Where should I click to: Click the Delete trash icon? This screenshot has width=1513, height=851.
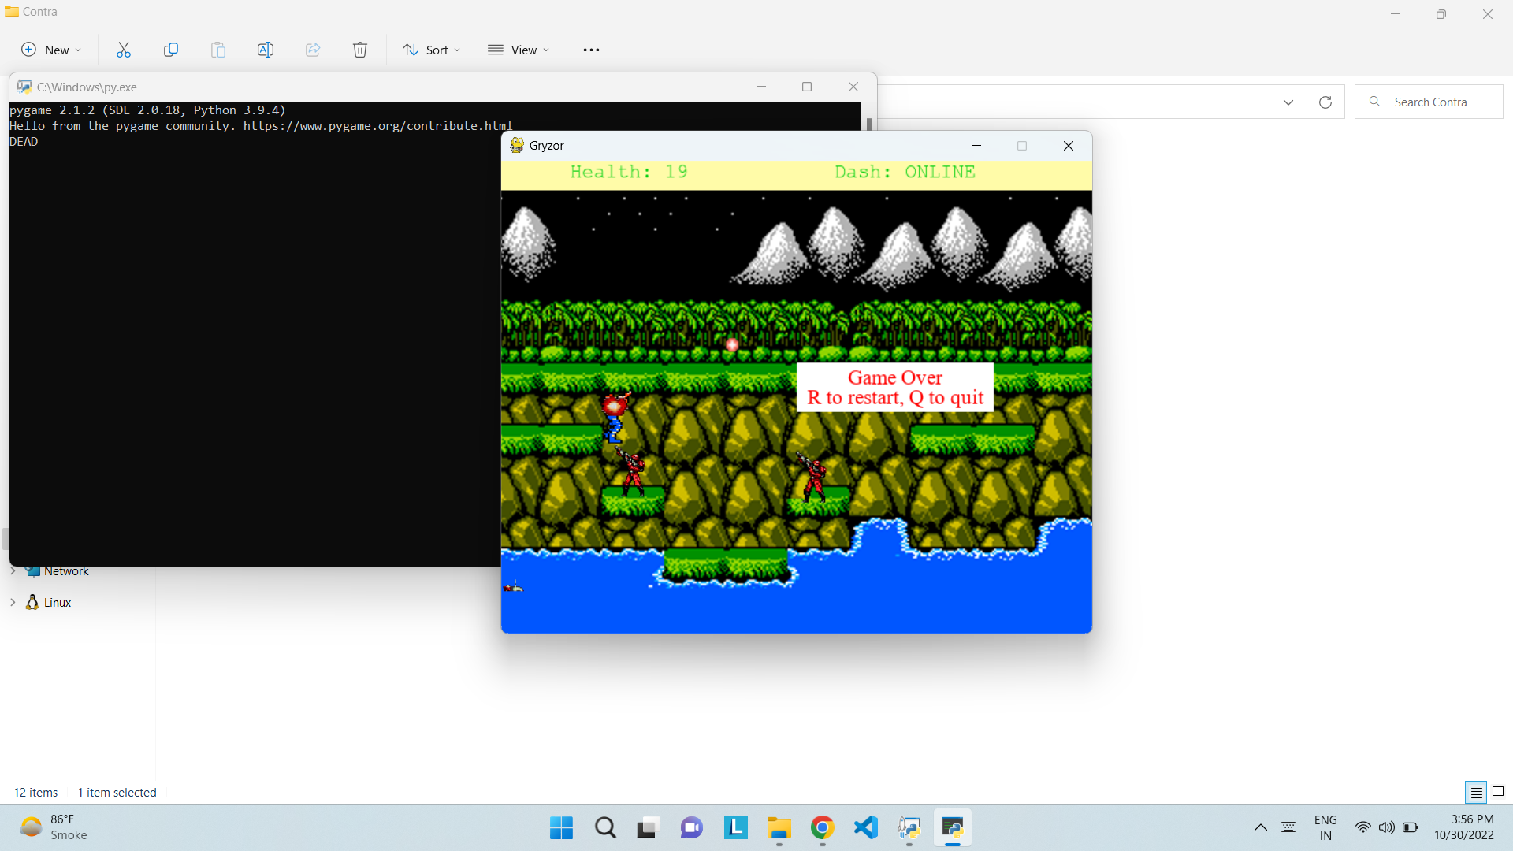360,50
